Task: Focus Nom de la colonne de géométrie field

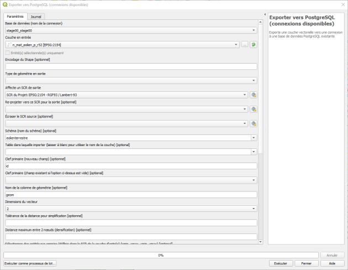Action: [131, 195]
